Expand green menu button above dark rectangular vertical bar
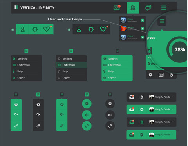The image size is (188, 146). [x=38, y=94]
